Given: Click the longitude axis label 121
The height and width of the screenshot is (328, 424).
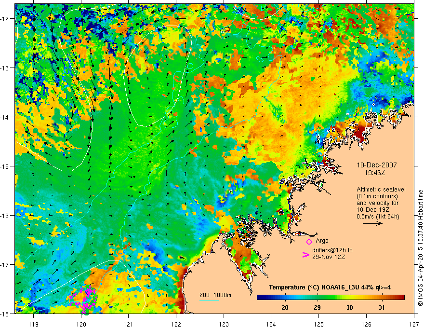Looking at the screenshot, I should pyautogui.click(x=129, y=324).
